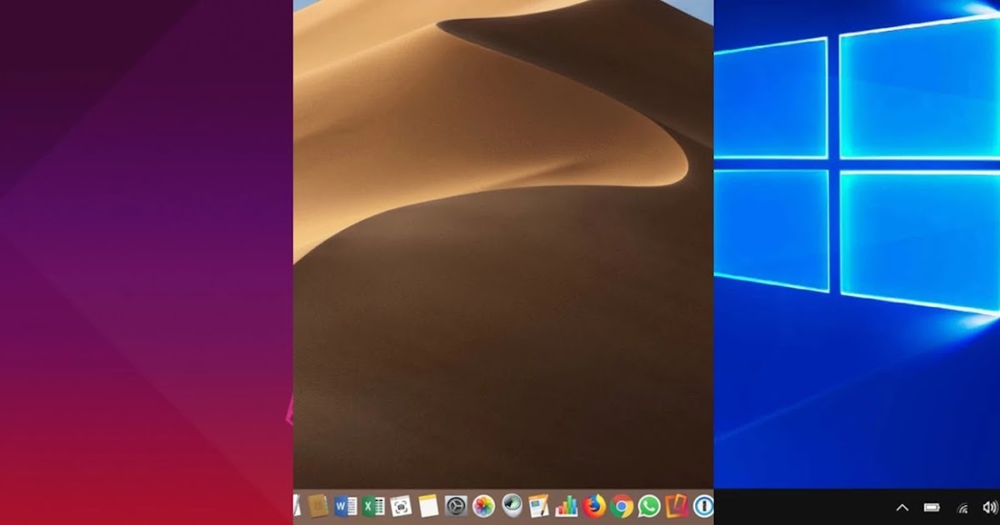The image size is (1000, 525).
Task: Open the Notes app in the dock
Action: (427, 505)
